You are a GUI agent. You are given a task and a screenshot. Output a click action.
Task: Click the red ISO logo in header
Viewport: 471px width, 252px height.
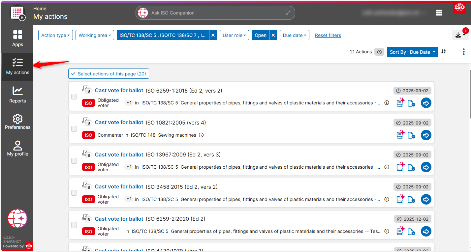click(459, 8)
